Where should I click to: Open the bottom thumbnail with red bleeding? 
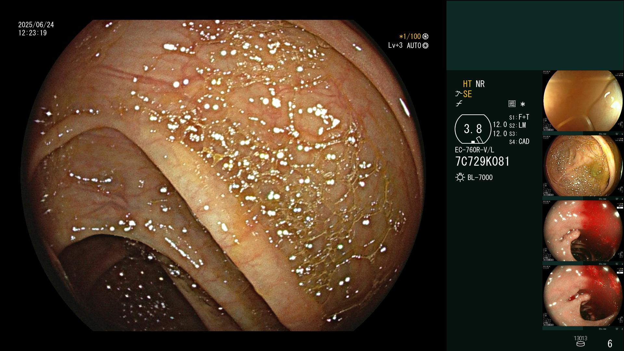coord(583,296)
